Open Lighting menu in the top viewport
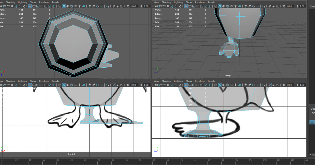Viewport: 315px width, 165px height. pos(22,2)
